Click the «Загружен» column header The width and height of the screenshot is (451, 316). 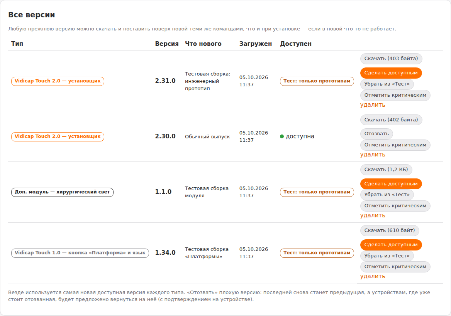click(255, 44)
